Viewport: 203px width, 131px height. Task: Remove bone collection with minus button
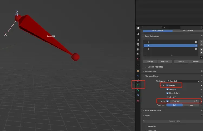click(201, 45)
